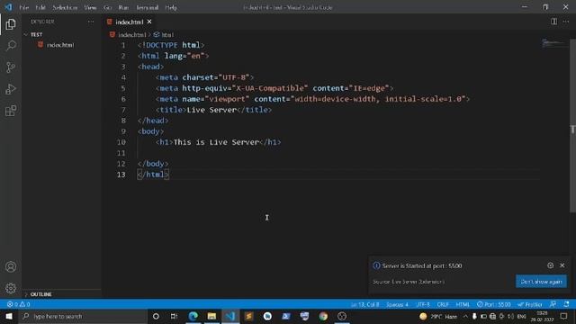
Task: Stop Live Server via Port : 5500
Action: [x=494, y=304]
